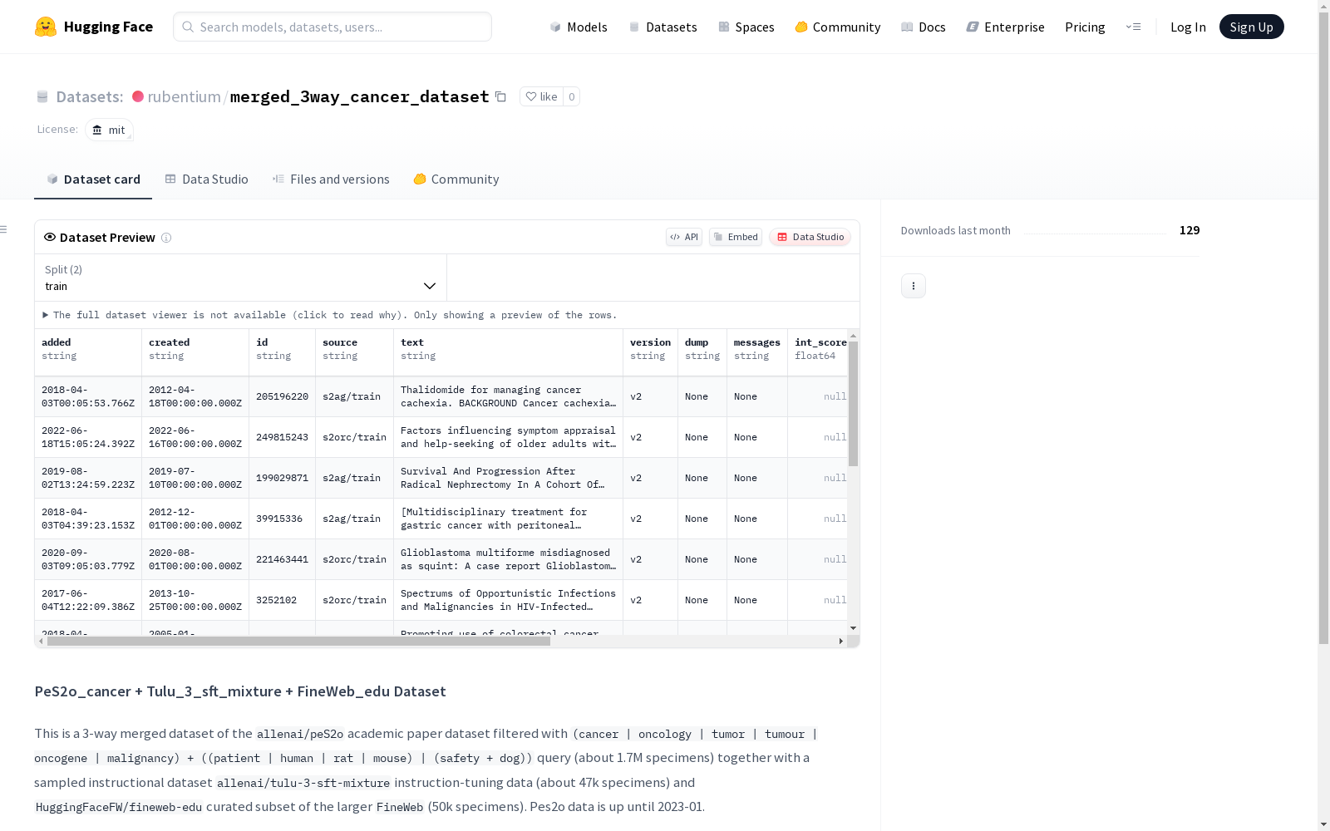Image resolution: width=1330 pixels, height=831 pixels.
Task: Open the three-dot options menu in sidebar
Action: (914, 286)
